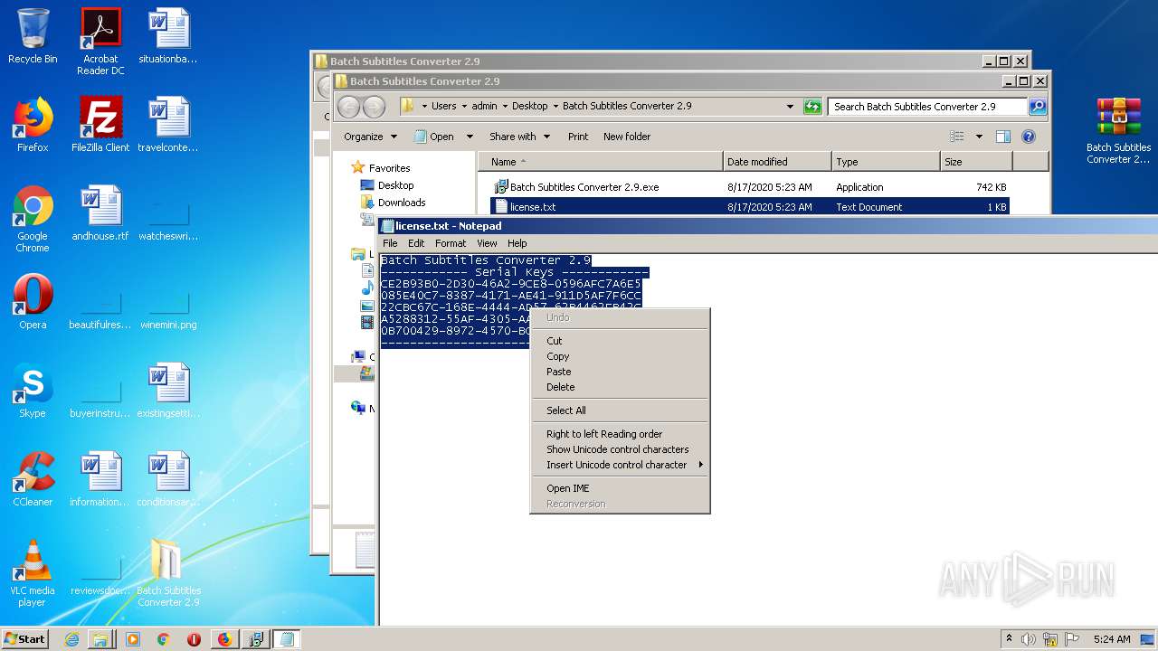Show hidden system tray icons

click(1009, 639)
